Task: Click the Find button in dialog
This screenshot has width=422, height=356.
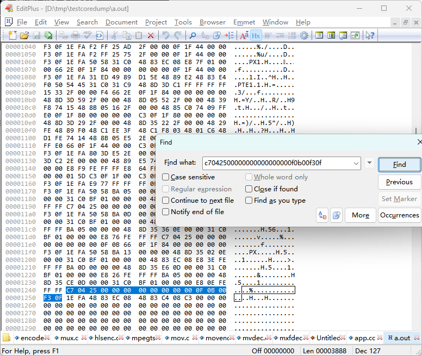Action: (x=399, y=165)
